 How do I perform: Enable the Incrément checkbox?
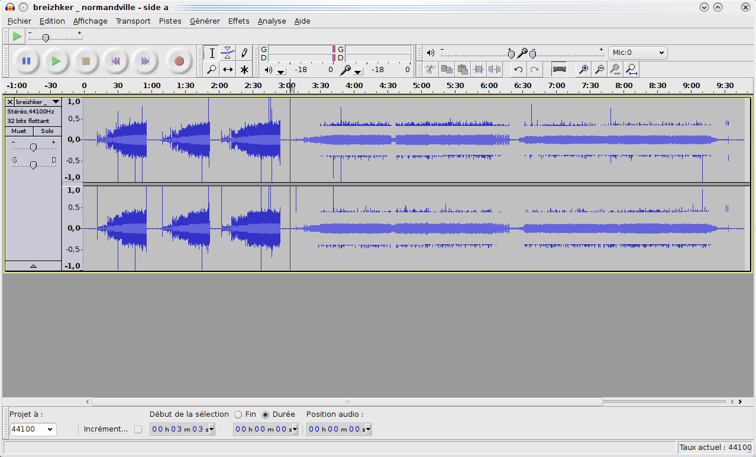pyautogui.click(x=138, y=429)
